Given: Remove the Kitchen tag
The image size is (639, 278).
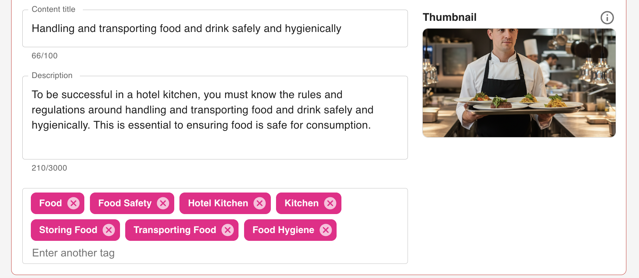Looking at the screenshot, I should [x=330, y=203].
